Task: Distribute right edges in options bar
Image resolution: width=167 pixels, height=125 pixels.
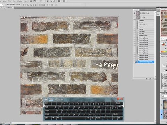Action: (52, 5)
